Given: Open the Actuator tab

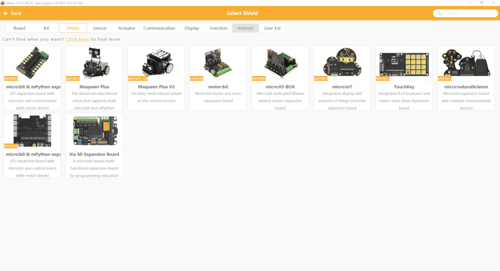Looking at the screenshot, I should (126, 28).
